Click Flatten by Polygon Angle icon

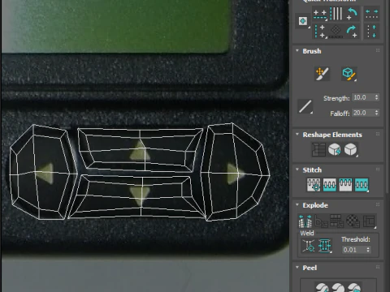pos(321,221)
